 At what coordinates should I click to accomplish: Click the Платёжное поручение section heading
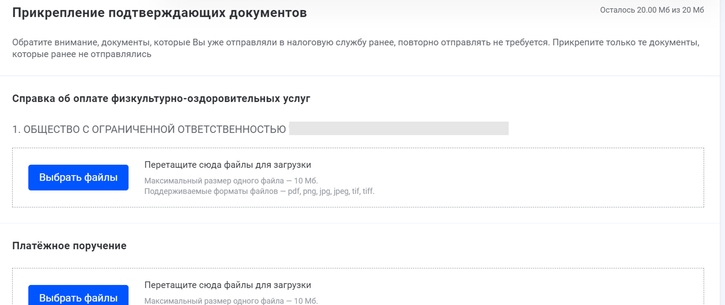click(69, 246)
